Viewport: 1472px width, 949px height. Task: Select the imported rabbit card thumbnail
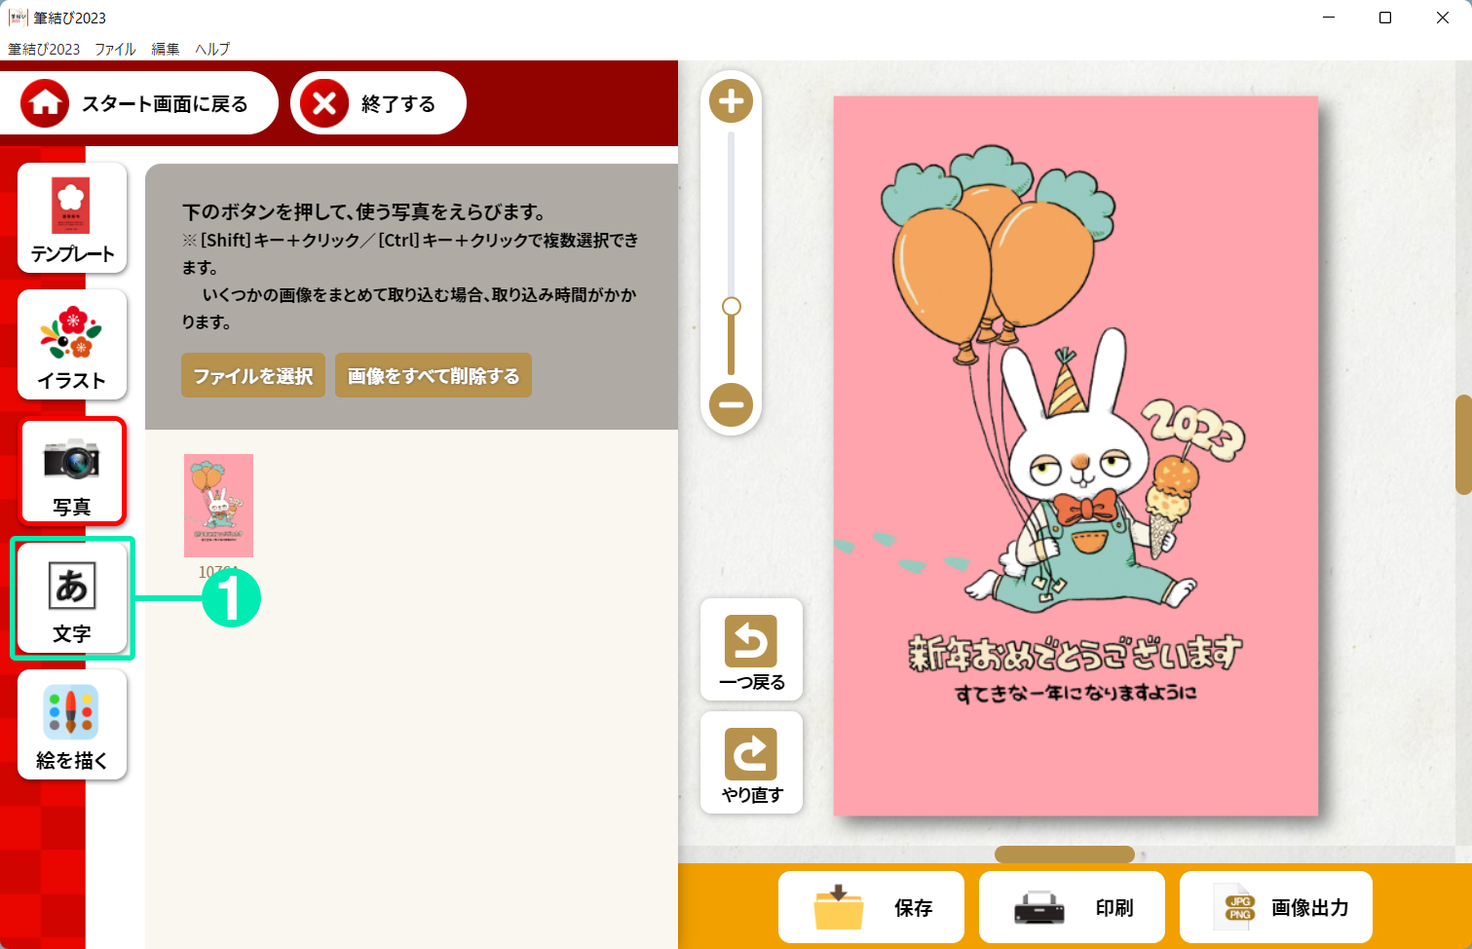[x=218, y=506]
